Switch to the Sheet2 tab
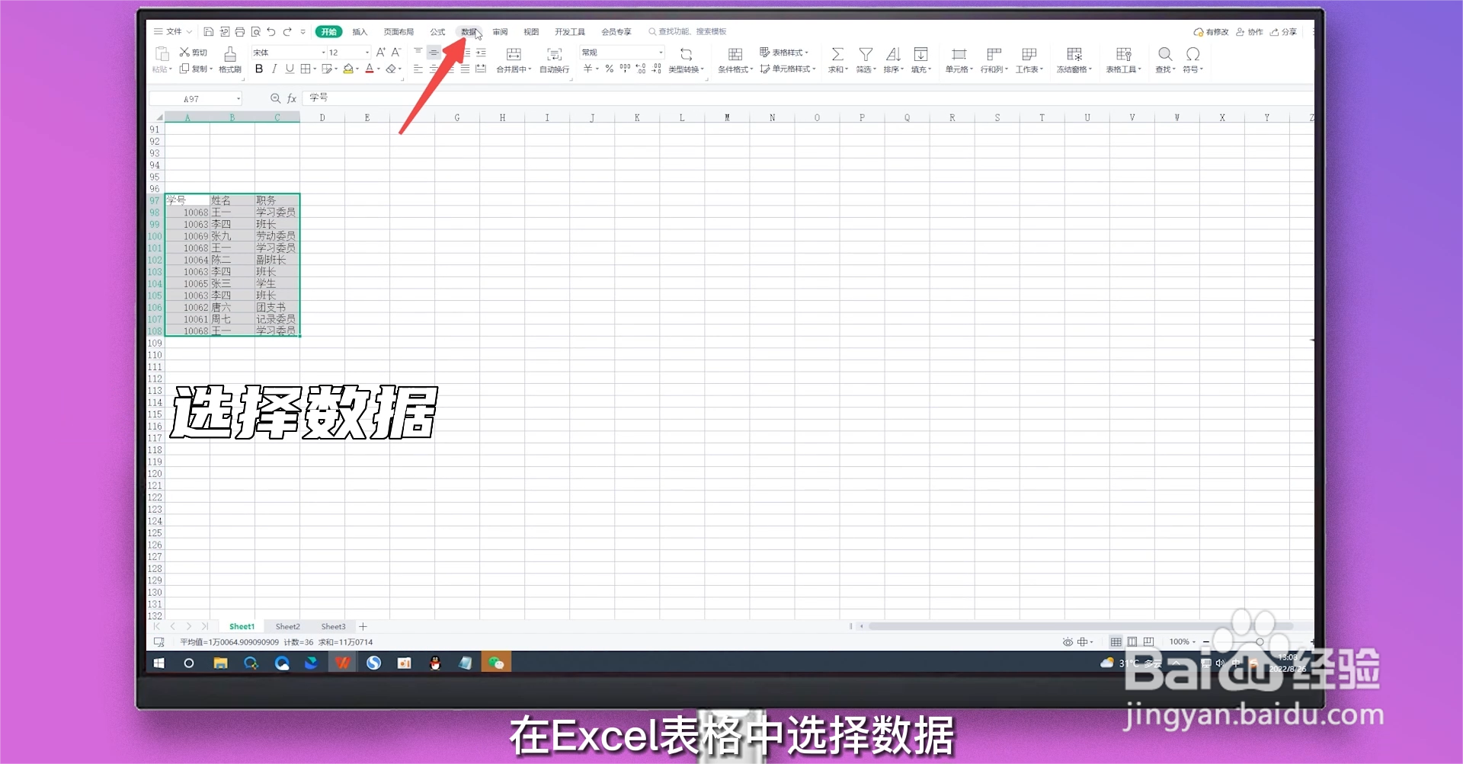Image resolution: width=1463 pixels, height=764 pixels. [287, 627]
